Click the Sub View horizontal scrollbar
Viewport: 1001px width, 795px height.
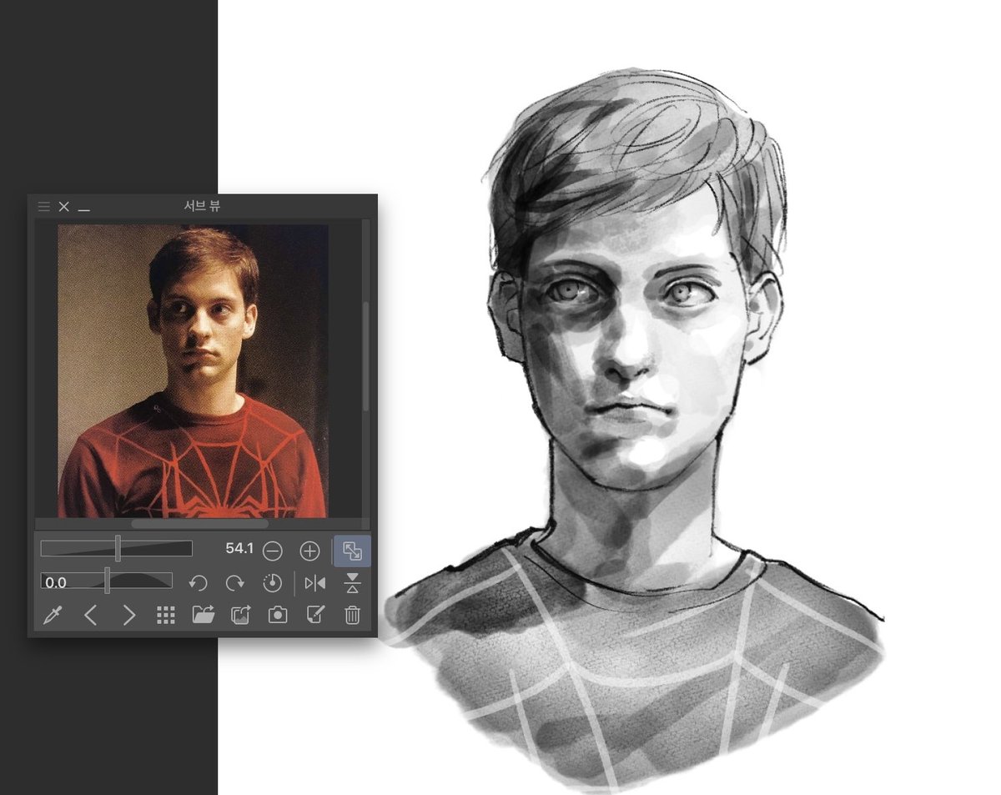click(x=199, y=524)
